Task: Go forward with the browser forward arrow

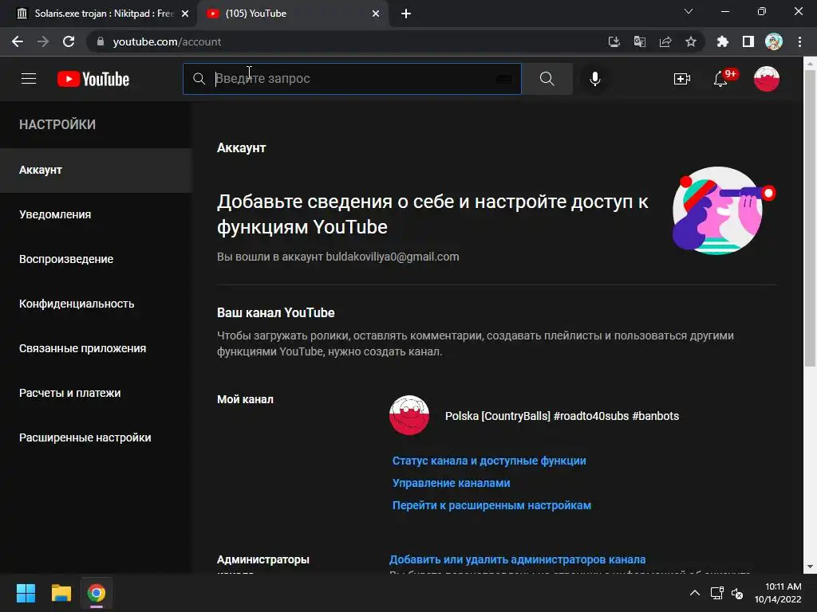Action: (x=43, y=41)
